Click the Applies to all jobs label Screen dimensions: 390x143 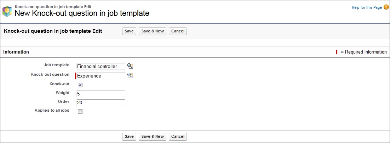pos(52,110)
